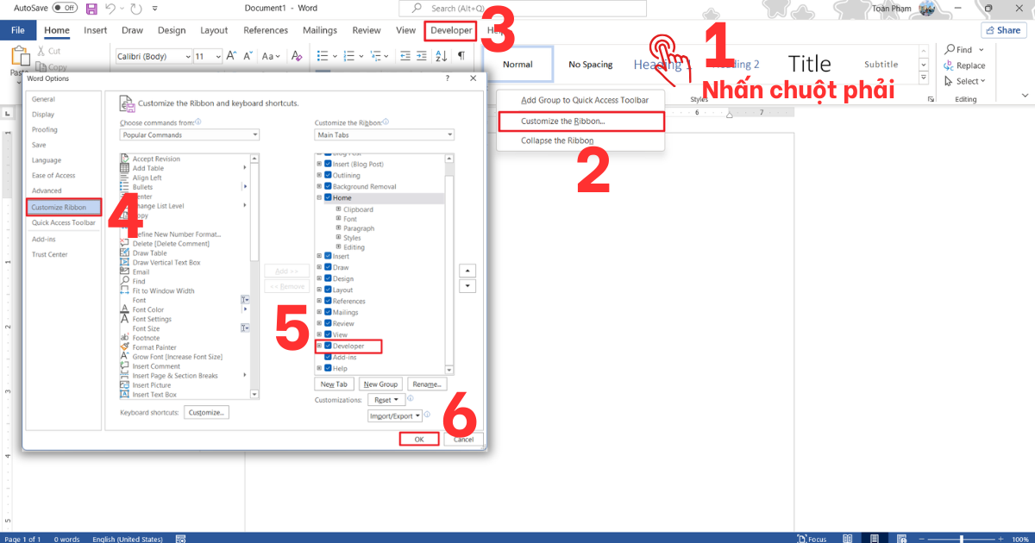Screen dimensions: 1035x543
Task: Click the New Tab button
Action: [335, 384]
